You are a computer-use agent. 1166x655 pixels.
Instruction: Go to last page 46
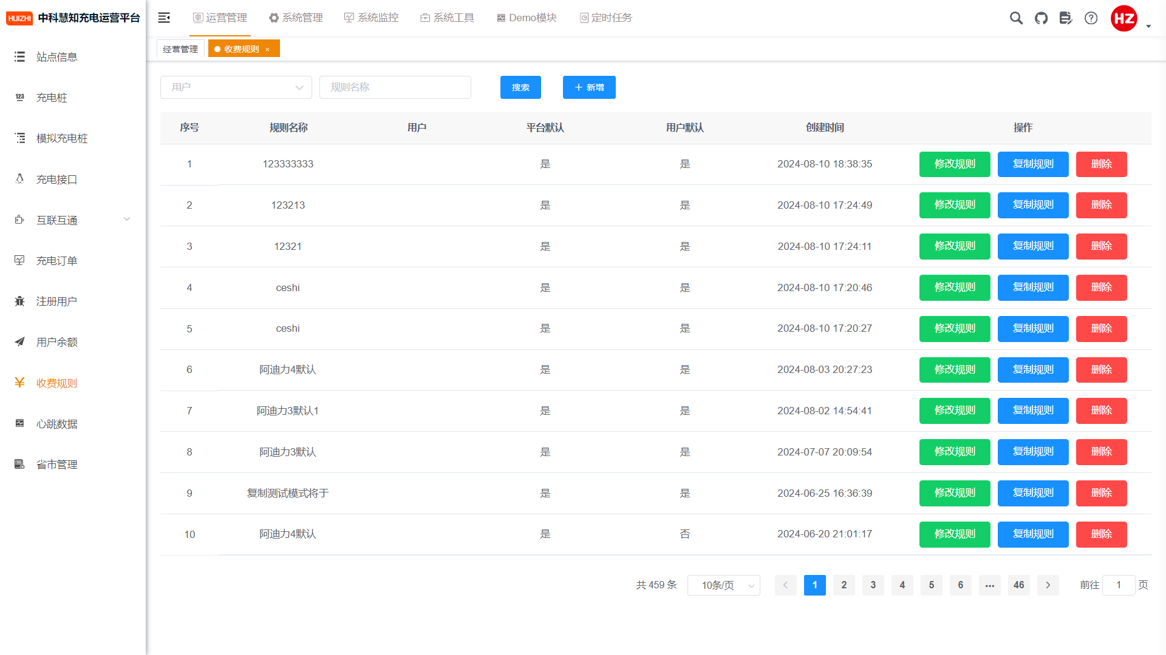tap(1019, 585)
